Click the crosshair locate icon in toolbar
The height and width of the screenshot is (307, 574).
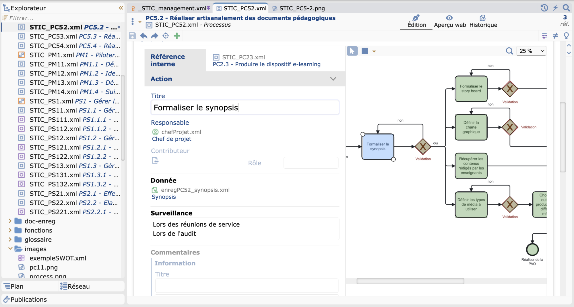pyautogui.click(x=166, y=36)
